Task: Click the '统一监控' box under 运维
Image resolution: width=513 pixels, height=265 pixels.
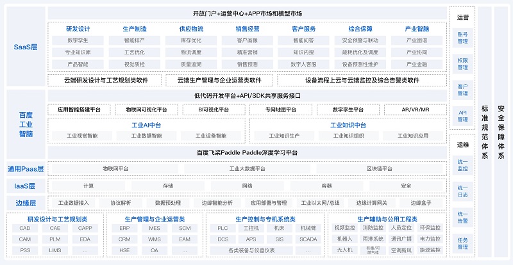Action: pyautogui.click(x=462, y=165)
